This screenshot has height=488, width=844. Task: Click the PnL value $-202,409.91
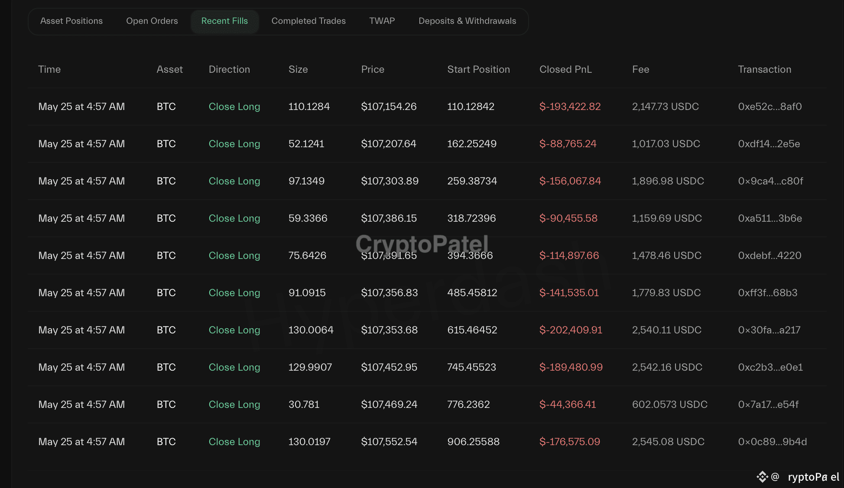tap(571, 330)
